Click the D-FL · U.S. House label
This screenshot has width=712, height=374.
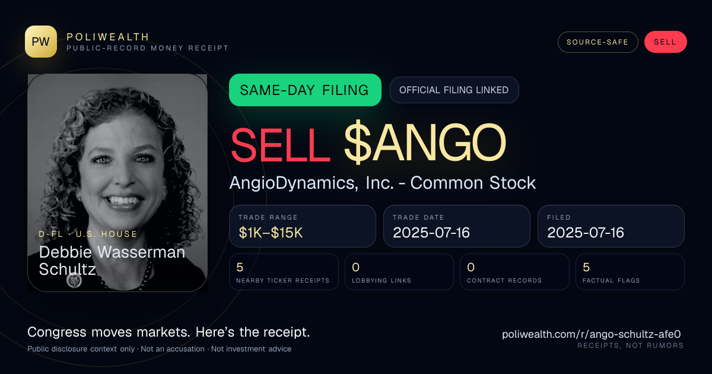pyautogui.click(x=88, y=234)
